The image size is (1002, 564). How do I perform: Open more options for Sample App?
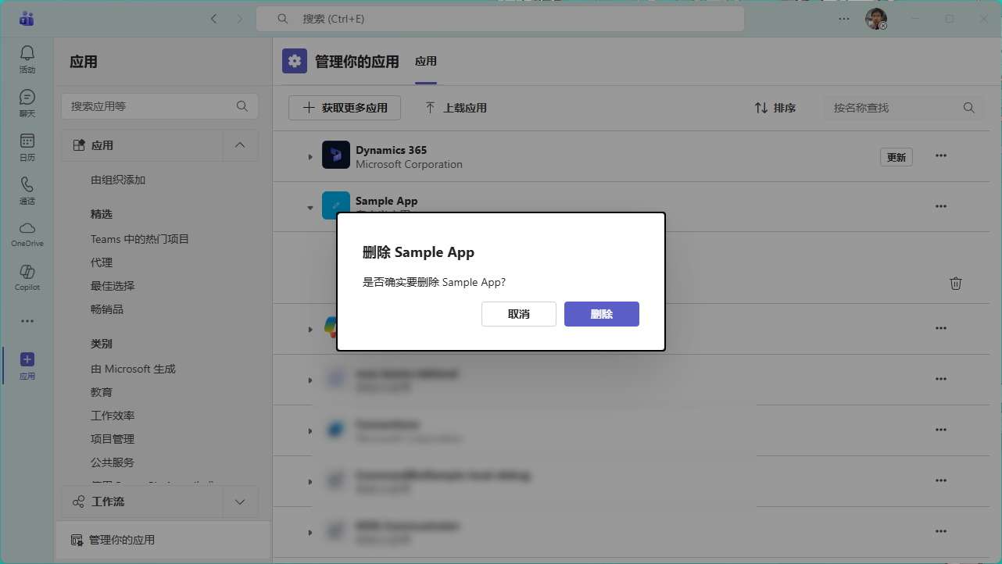coord(941,206)
